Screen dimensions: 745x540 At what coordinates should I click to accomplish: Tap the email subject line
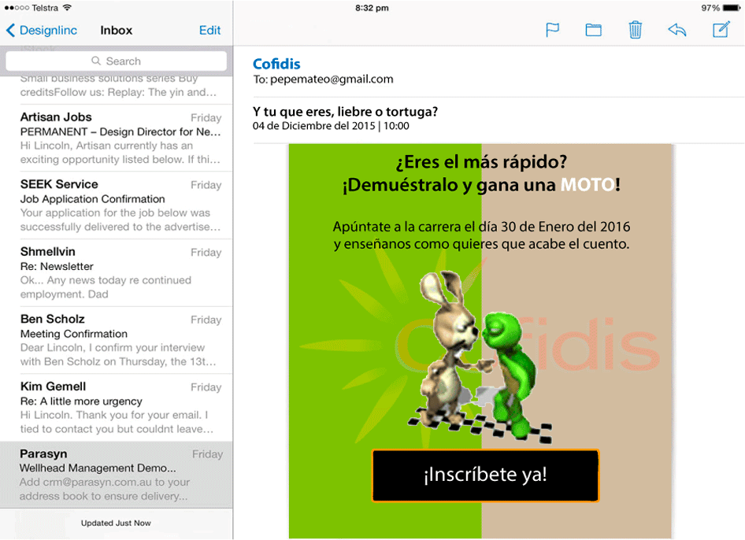(346, 112)
